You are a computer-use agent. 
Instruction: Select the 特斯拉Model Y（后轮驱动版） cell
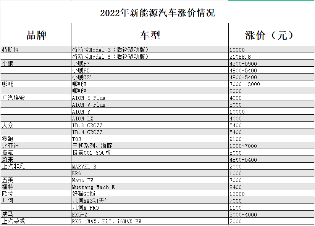(150, 56)
